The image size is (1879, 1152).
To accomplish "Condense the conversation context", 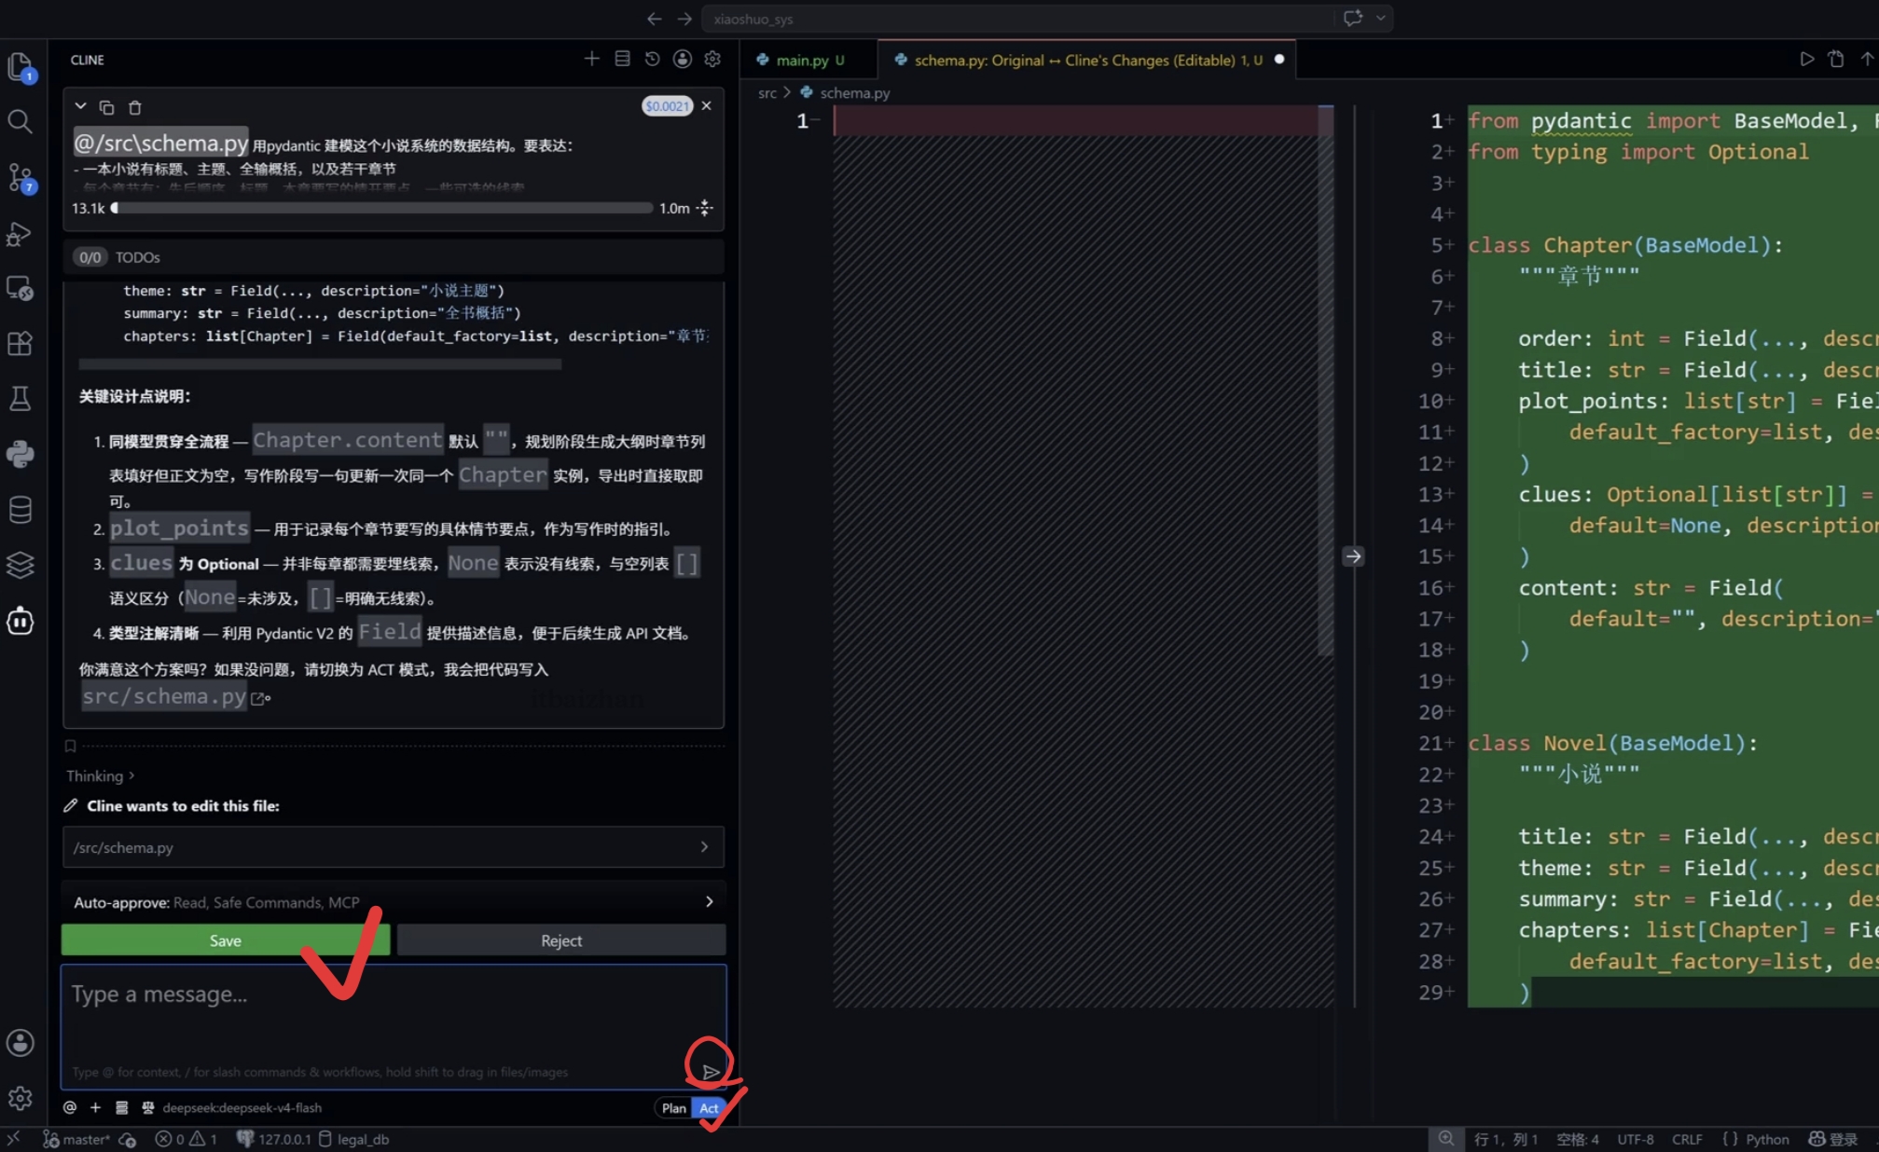I will pyautogui.click(x=705, y=208).
